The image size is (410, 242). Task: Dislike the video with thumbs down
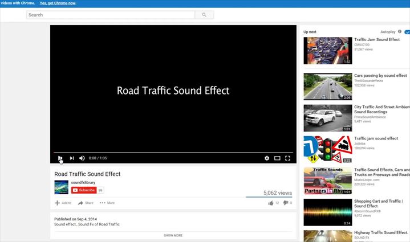coord(286,203)
